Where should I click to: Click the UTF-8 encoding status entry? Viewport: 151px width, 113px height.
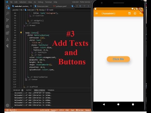(x=61, y=110)
